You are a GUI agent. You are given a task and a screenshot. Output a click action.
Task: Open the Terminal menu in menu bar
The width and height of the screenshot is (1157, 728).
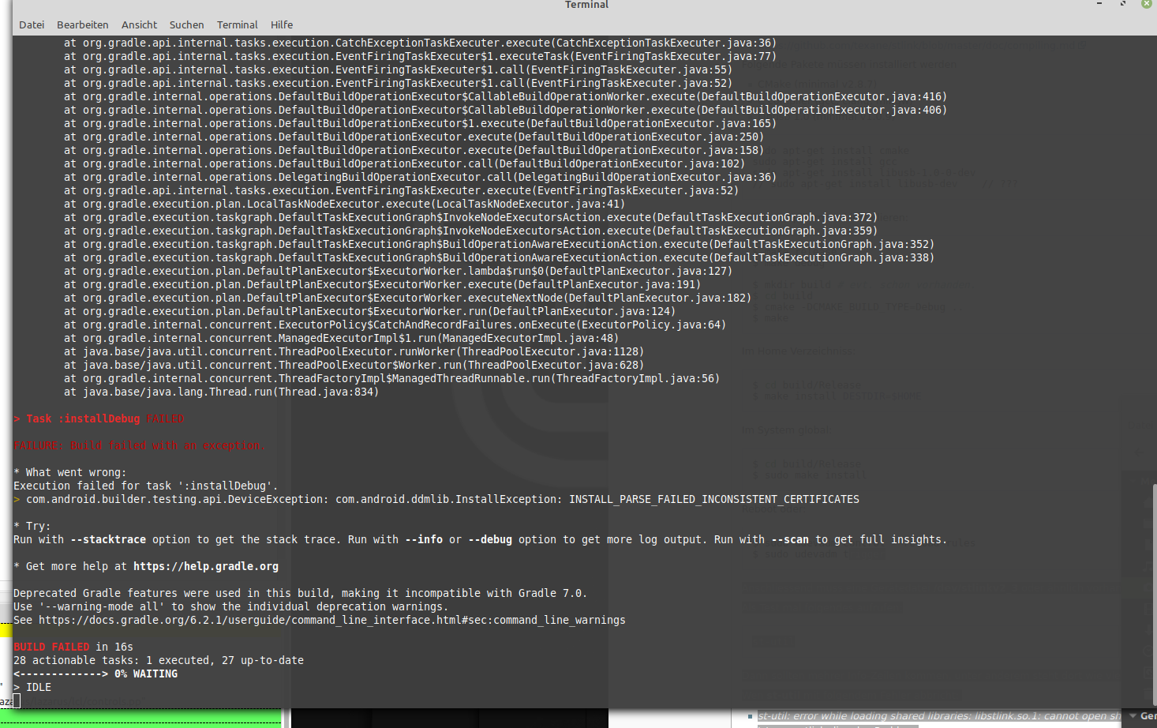pyautogui.click(x=237, y=24)
